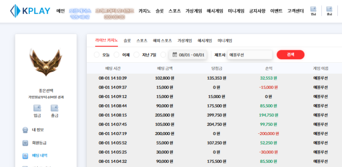Click the bet time 08-01 14:05:52
342x167 pixels.
[x=113, y=143]
